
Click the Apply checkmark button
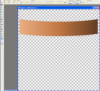tap(14, 2)
